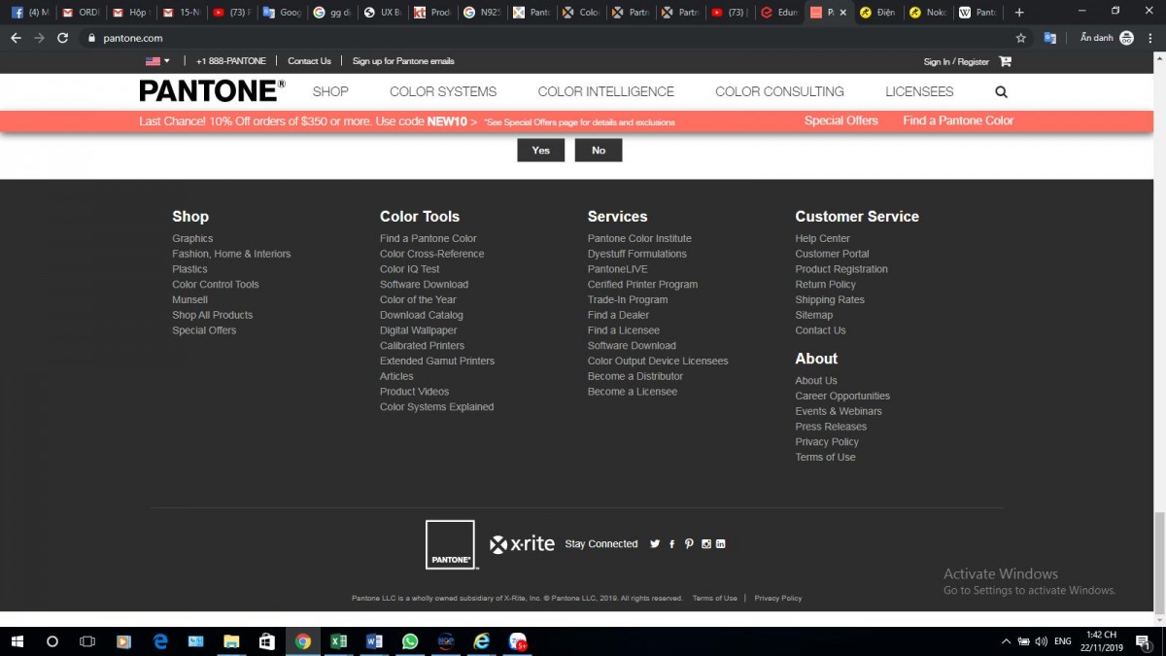Screen dimensions: 1166x656
Task: Click the Yes button
Action: tap(541, 150)
